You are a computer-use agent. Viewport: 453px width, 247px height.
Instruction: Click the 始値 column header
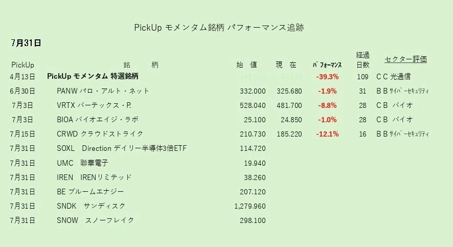[x=246, y=65]
